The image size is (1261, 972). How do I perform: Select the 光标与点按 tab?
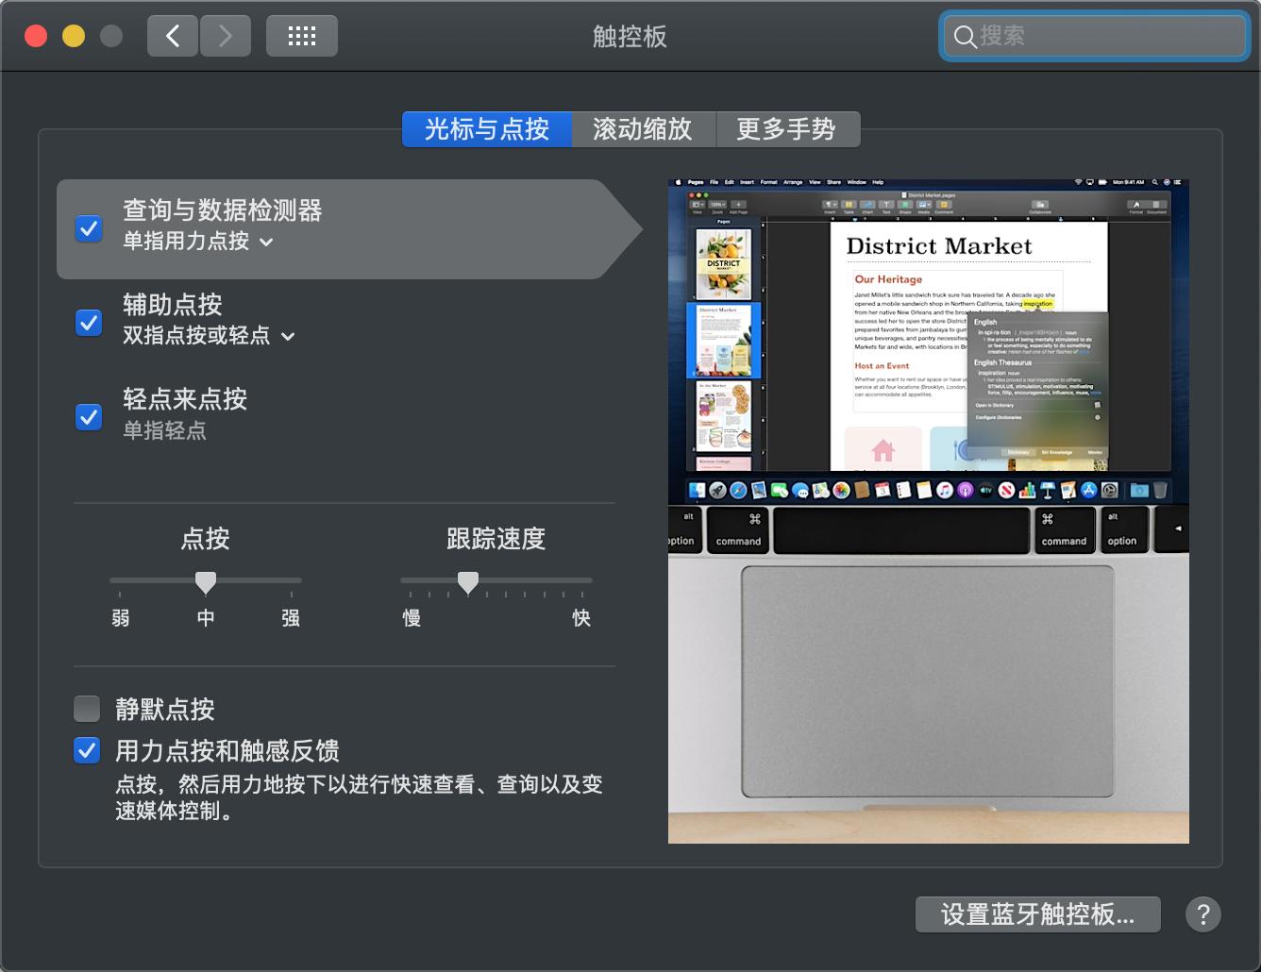point(487,129)
